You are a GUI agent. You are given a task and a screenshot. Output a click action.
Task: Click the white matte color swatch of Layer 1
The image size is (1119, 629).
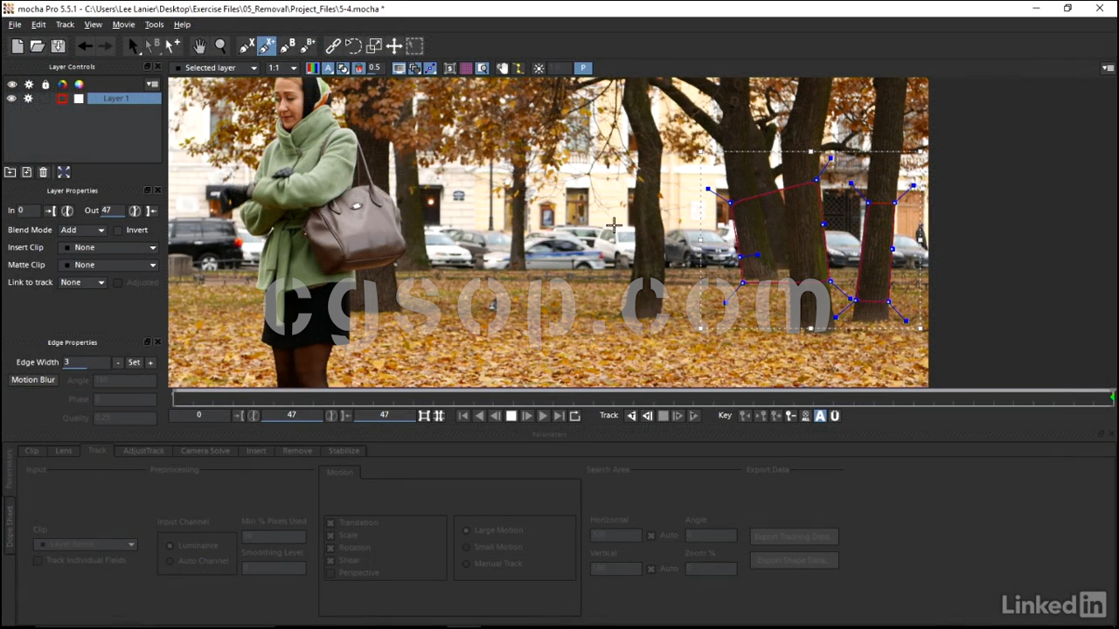(x=79, y=99)
